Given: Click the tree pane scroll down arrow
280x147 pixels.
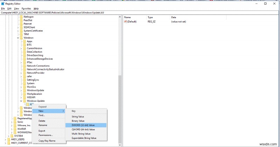Looking at the screenshot, I should click(120, 145).
